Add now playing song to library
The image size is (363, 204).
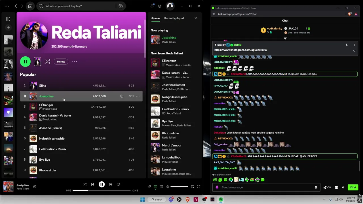click(35, 186)
